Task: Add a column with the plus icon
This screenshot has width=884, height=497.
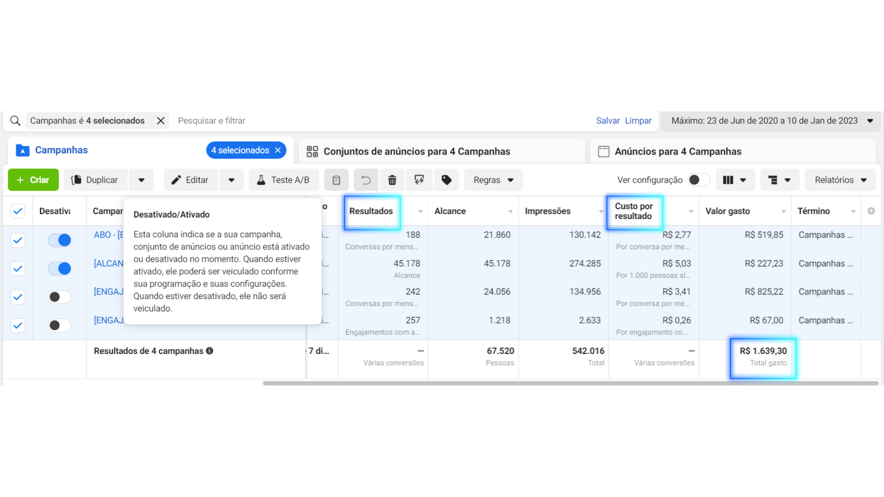Action: point(871,211)
